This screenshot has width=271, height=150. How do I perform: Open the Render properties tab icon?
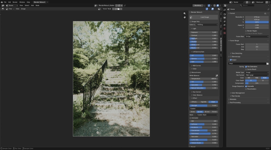tap(224, 14)
